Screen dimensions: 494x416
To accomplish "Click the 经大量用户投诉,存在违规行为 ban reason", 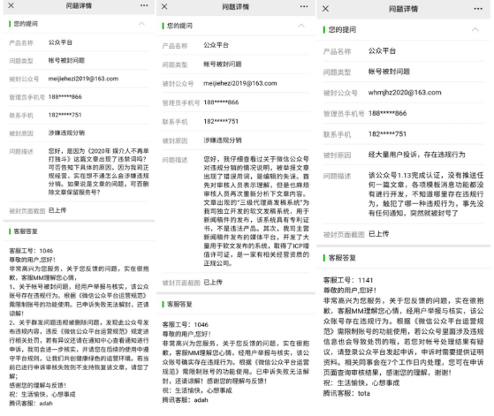I will (x=417, y=155).
